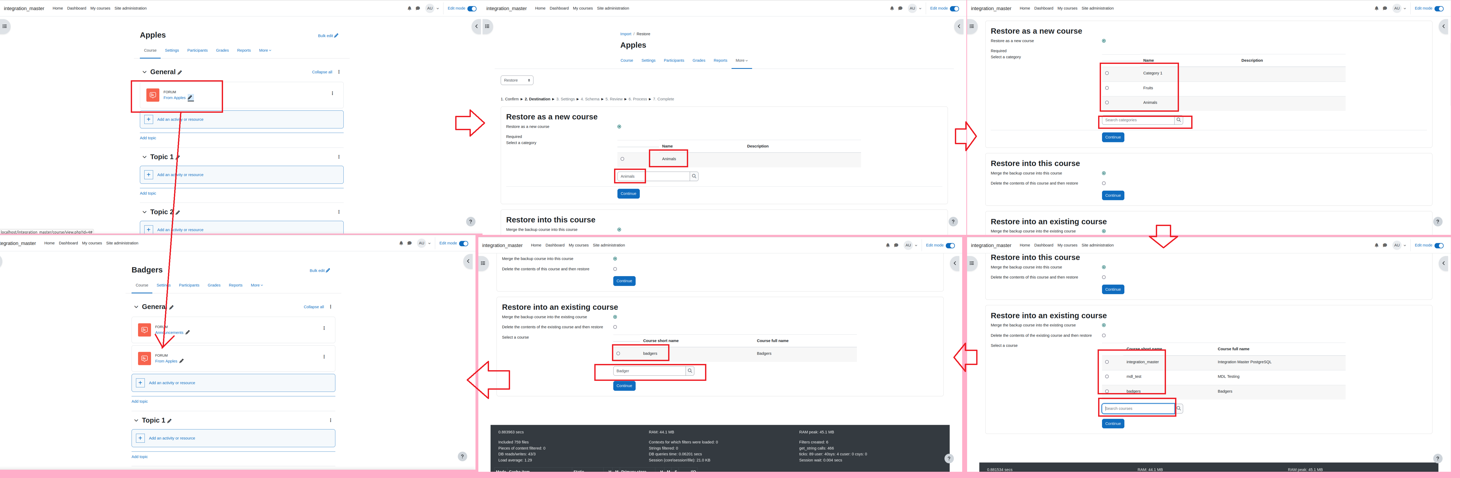This screenshot has height=478, width=1460.
Task: Open More dropdown tab on Badgers course page
Action: coord(257,286)
